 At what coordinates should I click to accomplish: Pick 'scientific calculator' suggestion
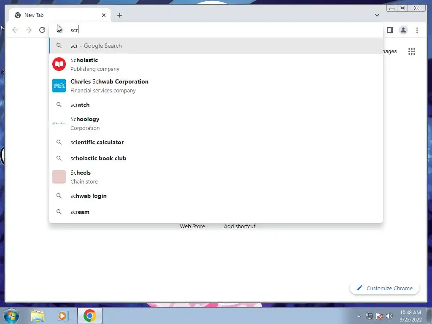pos(216,142)
